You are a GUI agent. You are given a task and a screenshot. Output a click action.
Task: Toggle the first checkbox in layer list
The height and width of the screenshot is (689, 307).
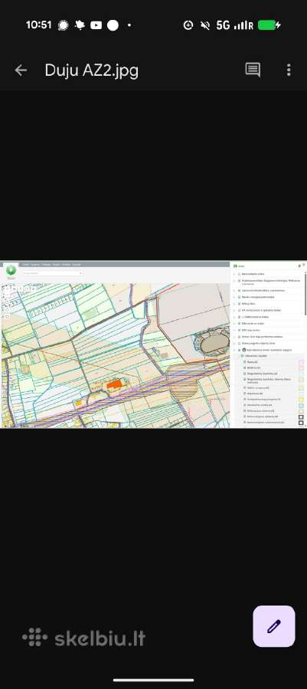(239, 274)
